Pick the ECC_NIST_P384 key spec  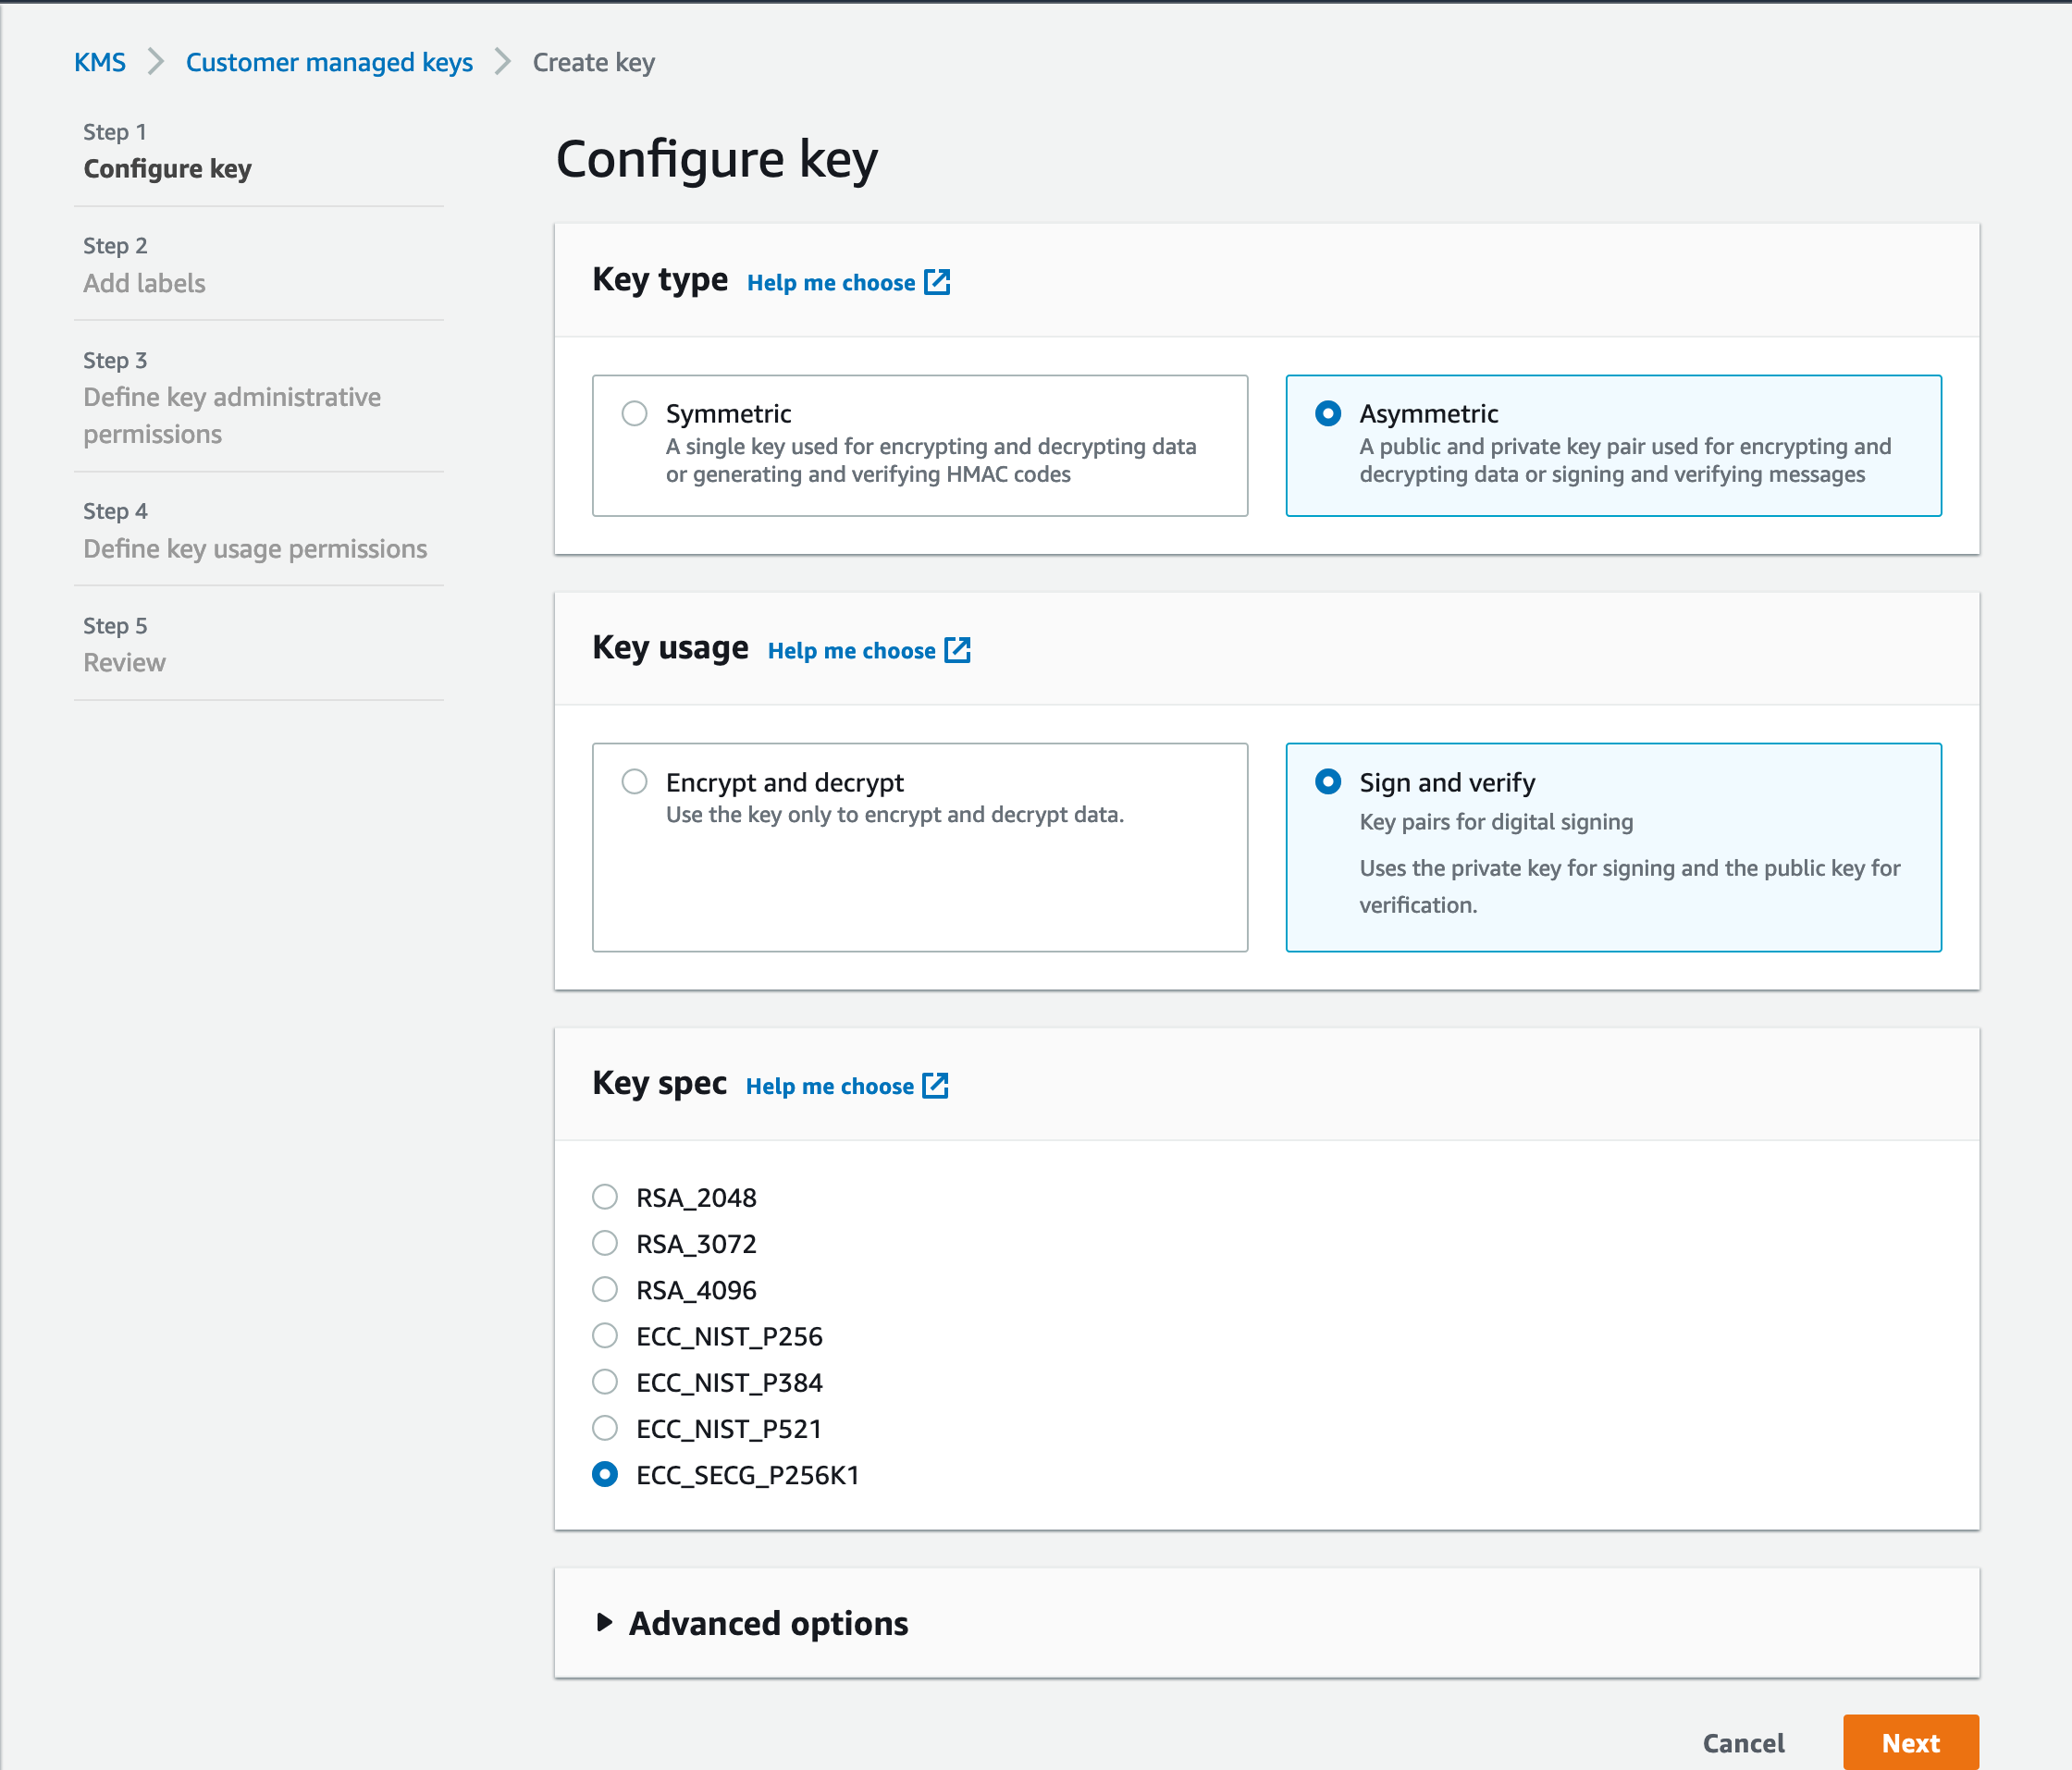(605, 1382)
